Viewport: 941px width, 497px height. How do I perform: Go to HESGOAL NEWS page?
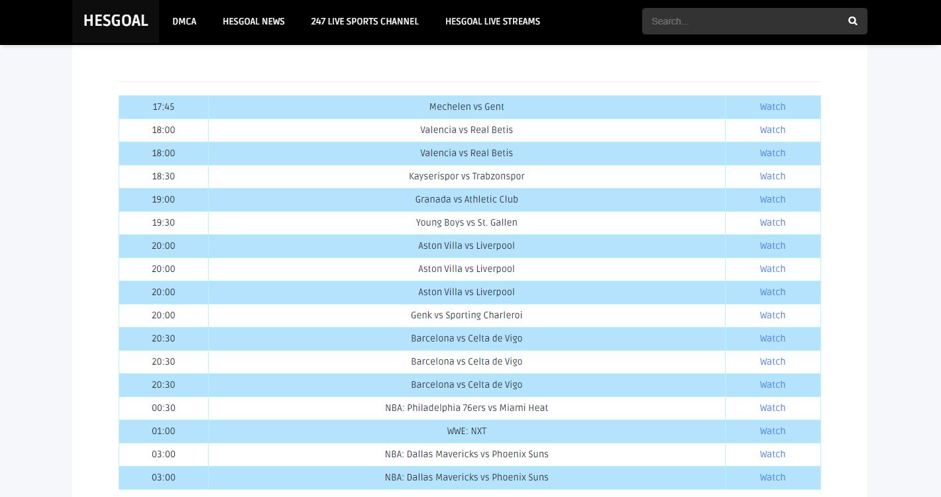254,21
